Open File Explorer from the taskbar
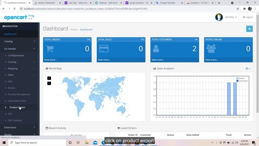The image size is (259, 146). coord(87,142)
